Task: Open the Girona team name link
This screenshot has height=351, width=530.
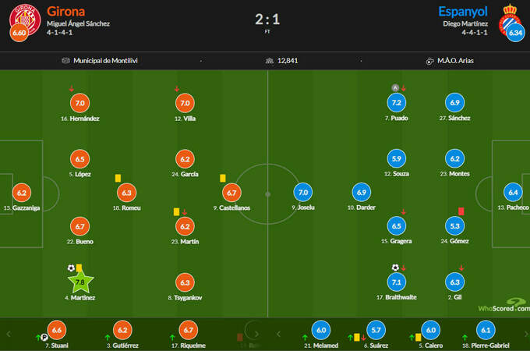Action: [66, 11]
